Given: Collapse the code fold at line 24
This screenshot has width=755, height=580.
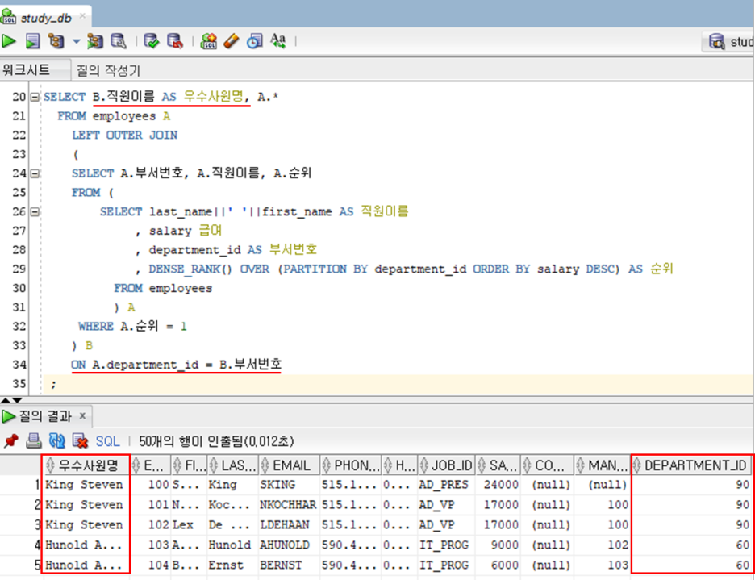Looking at the screenshot, I should pyautogui.click(x=35, y=173).
